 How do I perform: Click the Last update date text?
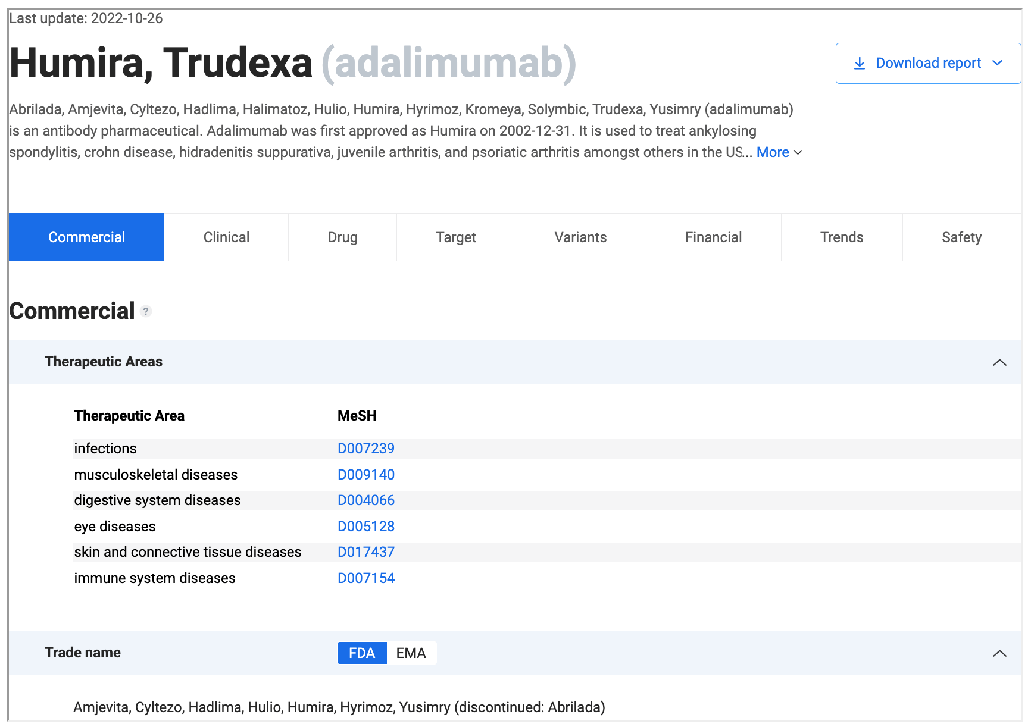86,18
